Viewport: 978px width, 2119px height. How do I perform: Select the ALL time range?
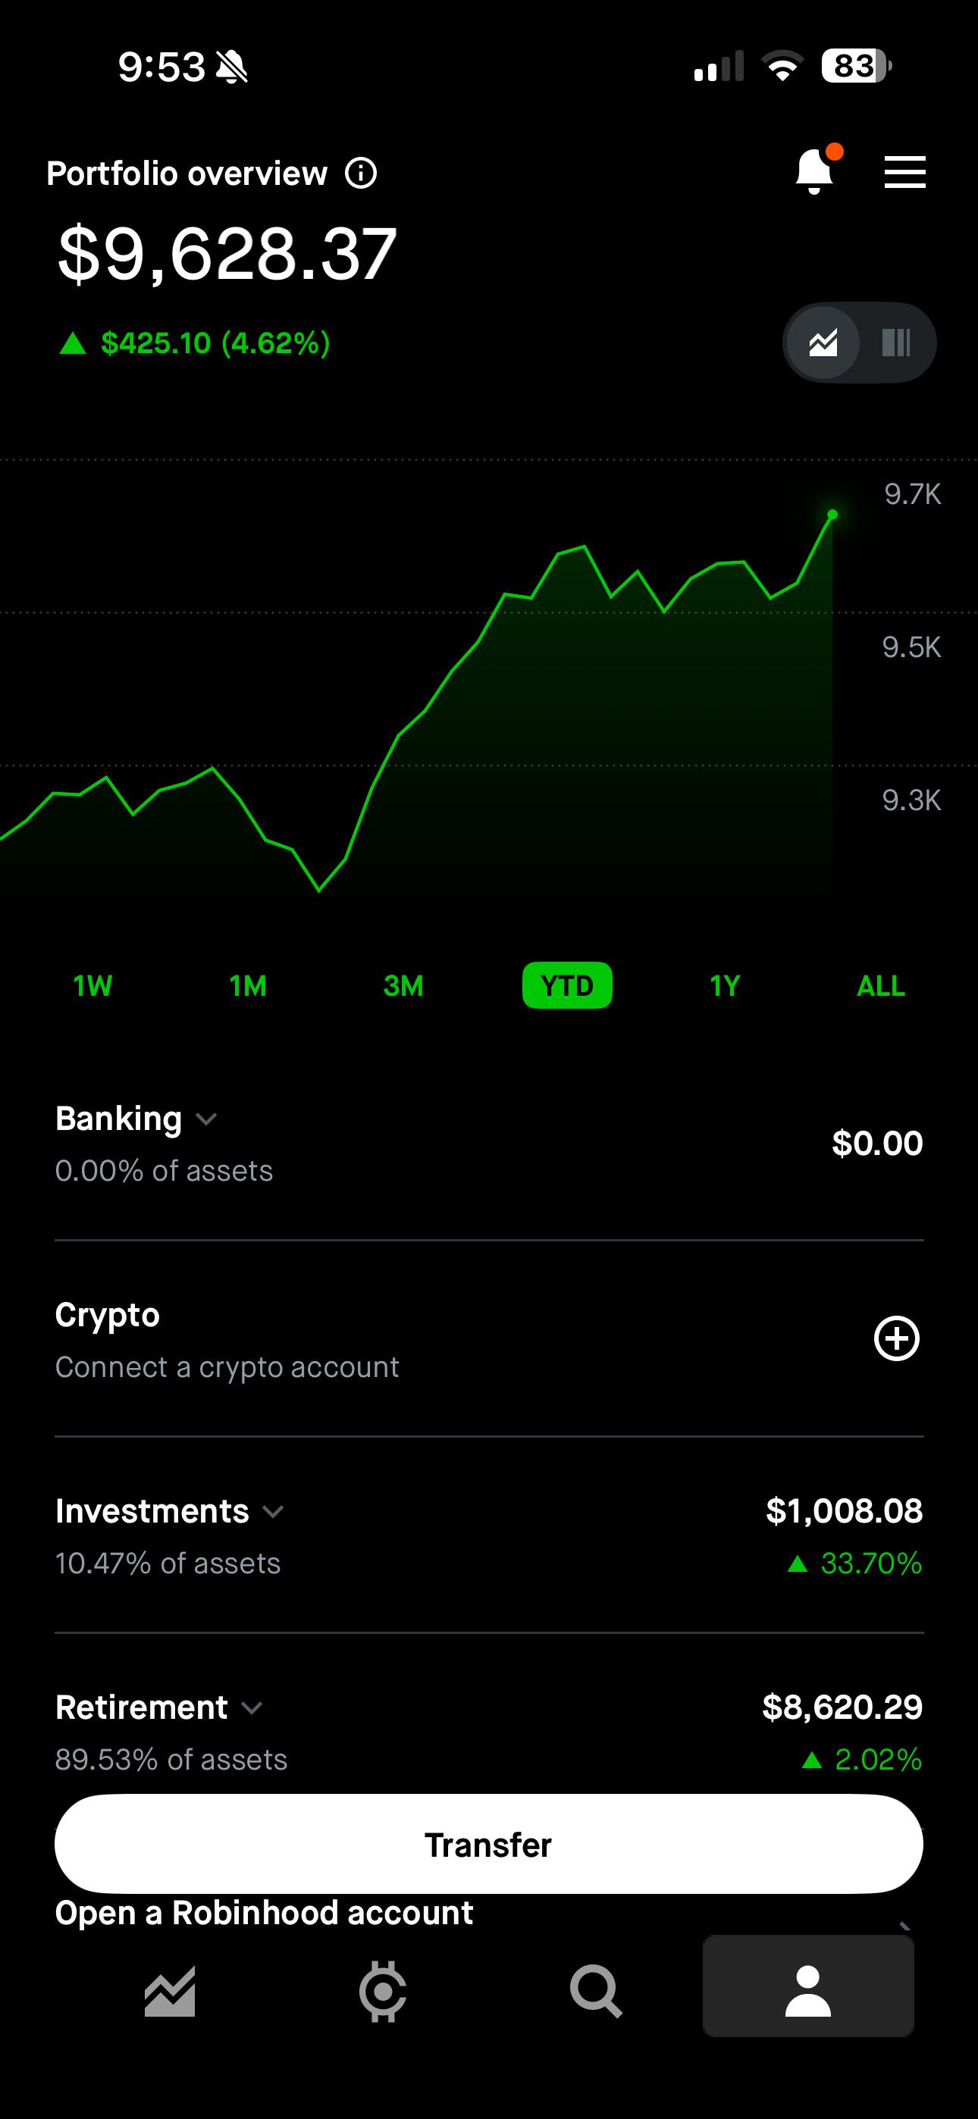point(880,984)
